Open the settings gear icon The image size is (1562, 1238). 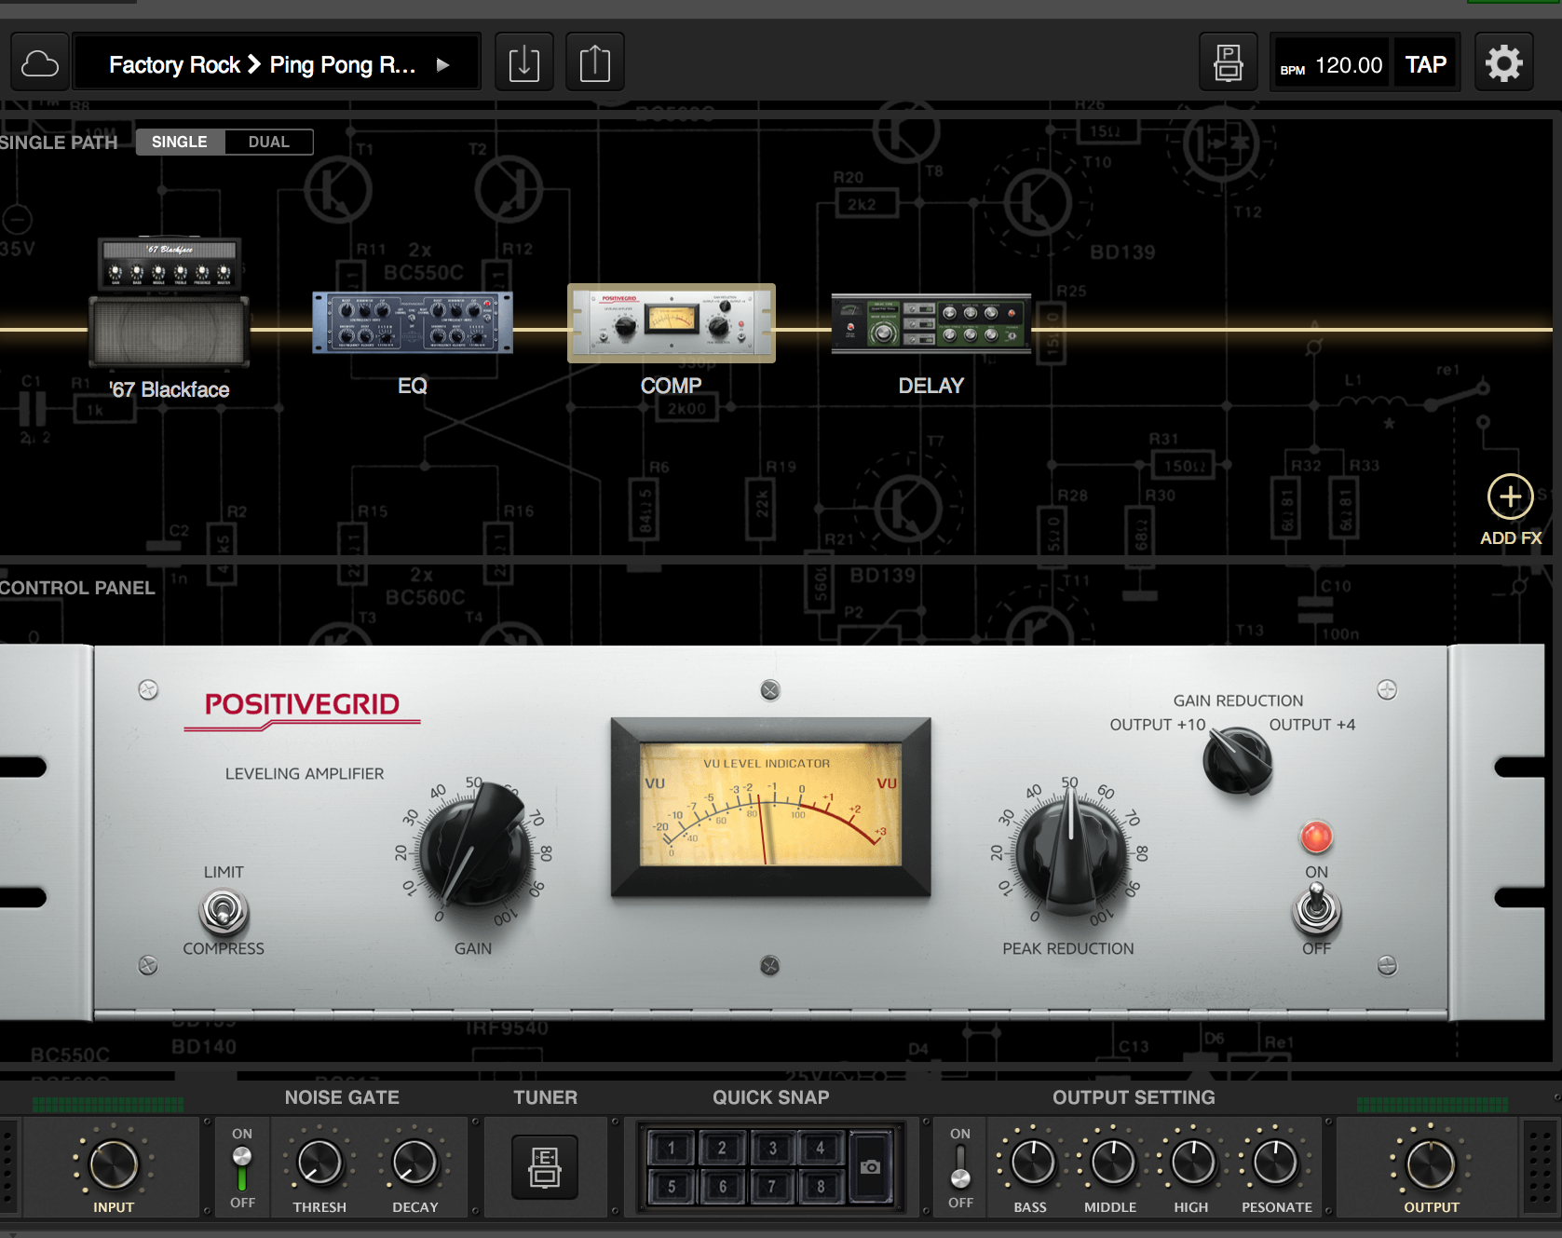pyautogui.click(x=1503, y=63)
